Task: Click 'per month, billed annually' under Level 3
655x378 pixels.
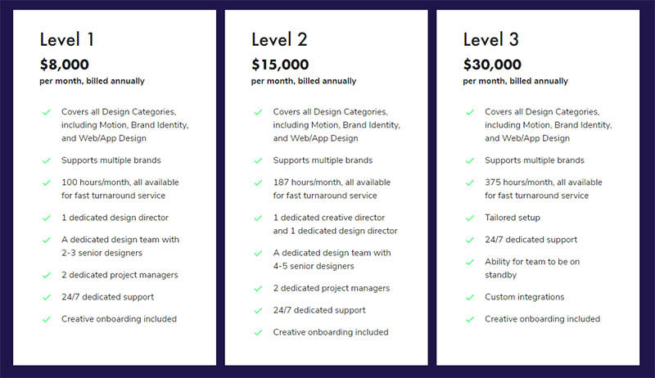Action: 516,81
